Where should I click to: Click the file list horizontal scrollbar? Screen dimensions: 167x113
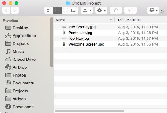pyautogui.click(x=90, y=111)
